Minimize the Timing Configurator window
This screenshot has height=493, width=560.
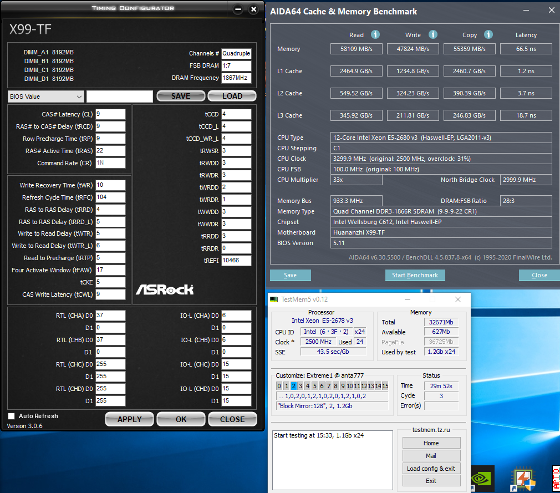tap(238, 9)
